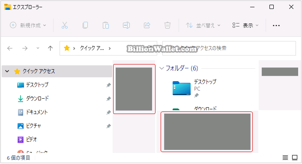Viewport: 302px width, 164px height.
Task: Open the 表示 view dropdown
Action: coord(245,25)
